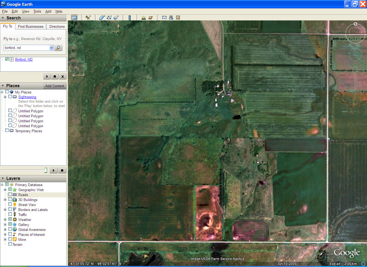Expand the More layer node
This screenshot has width=367, height=267.
(5, 240)
